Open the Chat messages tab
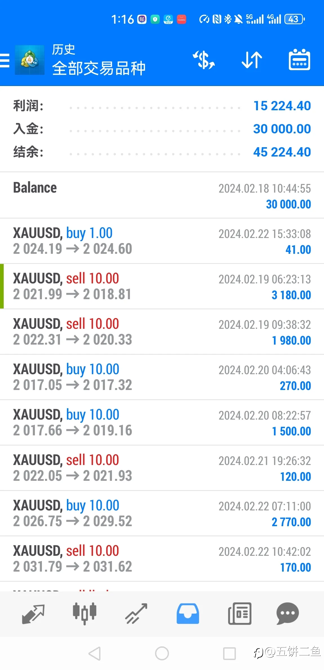 pos(287,614)
